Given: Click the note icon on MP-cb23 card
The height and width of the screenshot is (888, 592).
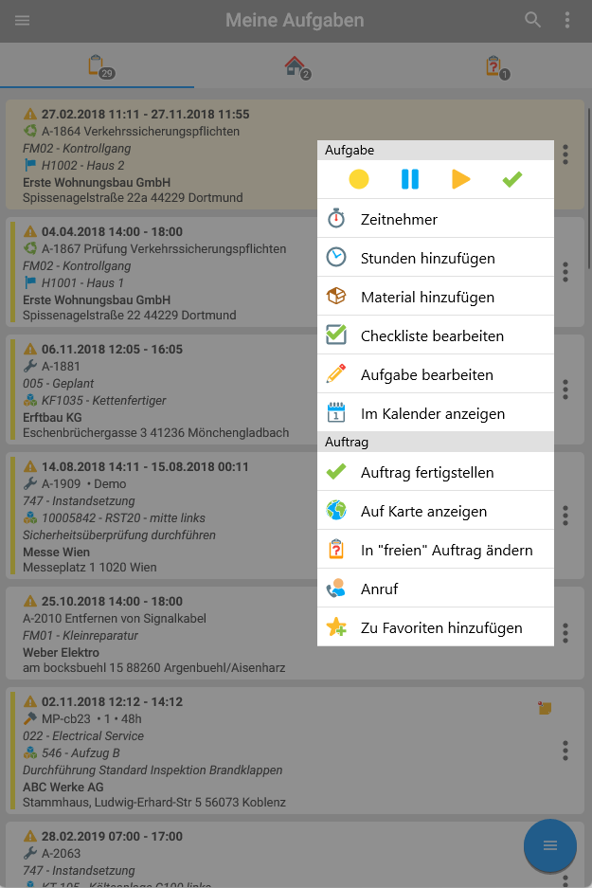Looking at the screenshot, I should pos(545,707).
